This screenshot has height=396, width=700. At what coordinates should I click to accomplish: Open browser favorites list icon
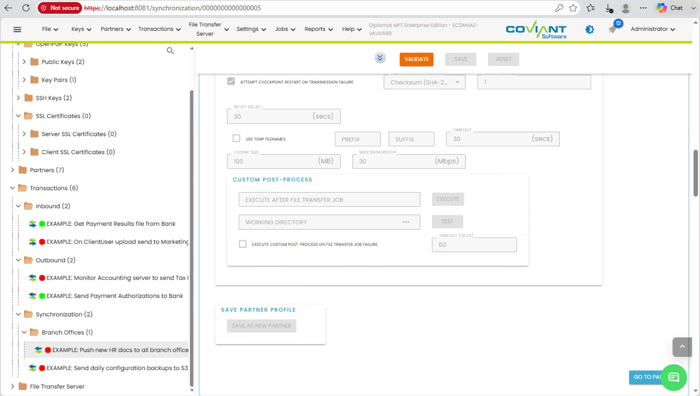pos(591,8)
